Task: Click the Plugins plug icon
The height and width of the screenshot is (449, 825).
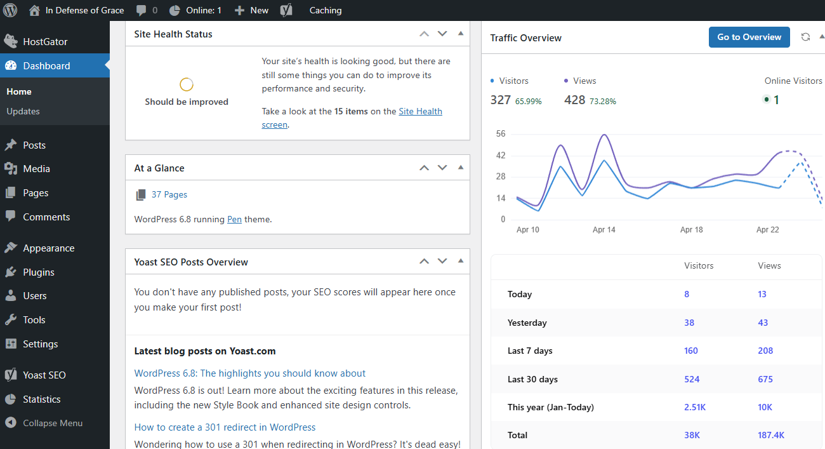Action: (x=10, y=272)
